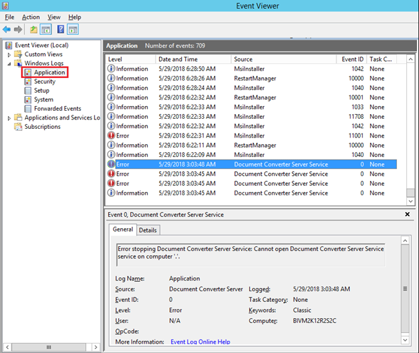419x353 pixels.
Task: Select the Security log in the tree
Action: click(x=44, y=81)
